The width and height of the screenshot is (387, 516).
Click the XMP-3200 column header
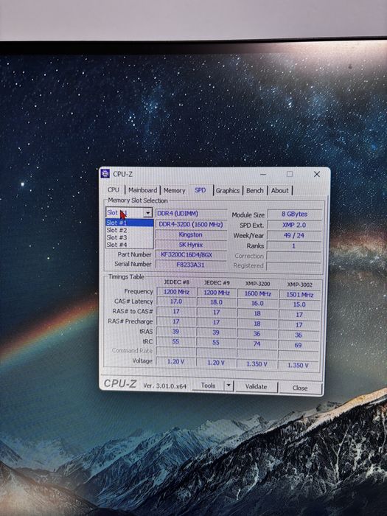pyautogui.click(x=257, y=284)
